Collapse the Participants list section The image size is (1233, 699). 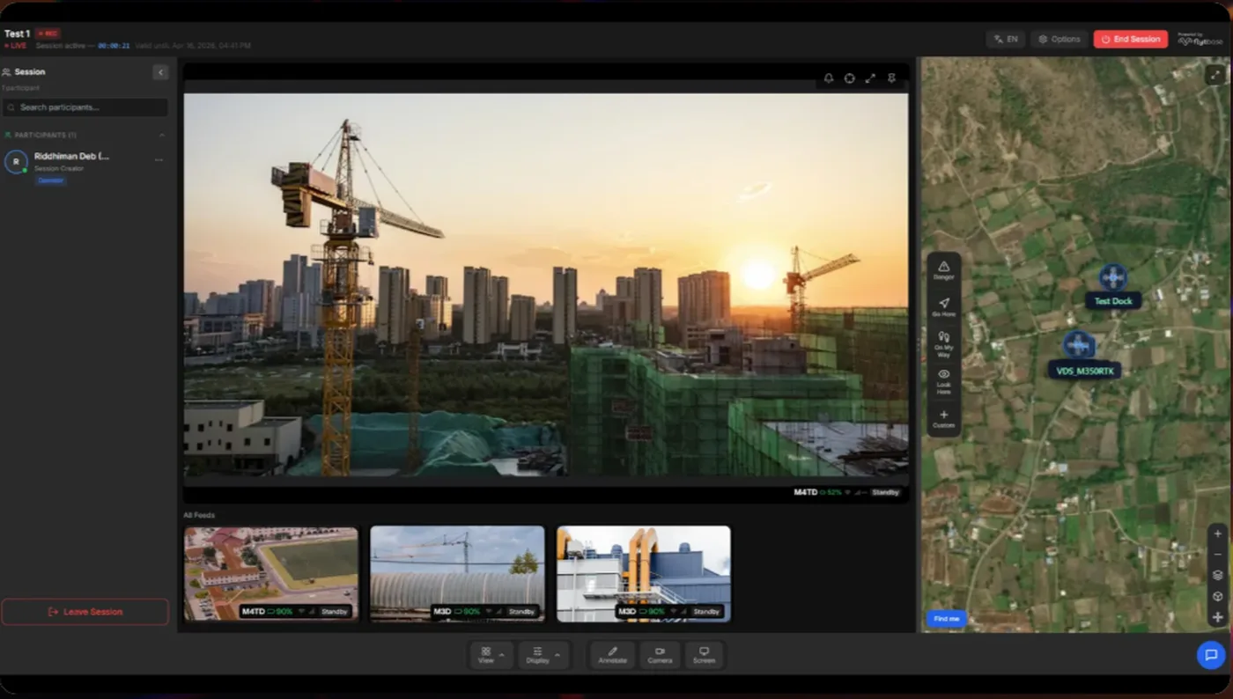(x=161, y=136)
